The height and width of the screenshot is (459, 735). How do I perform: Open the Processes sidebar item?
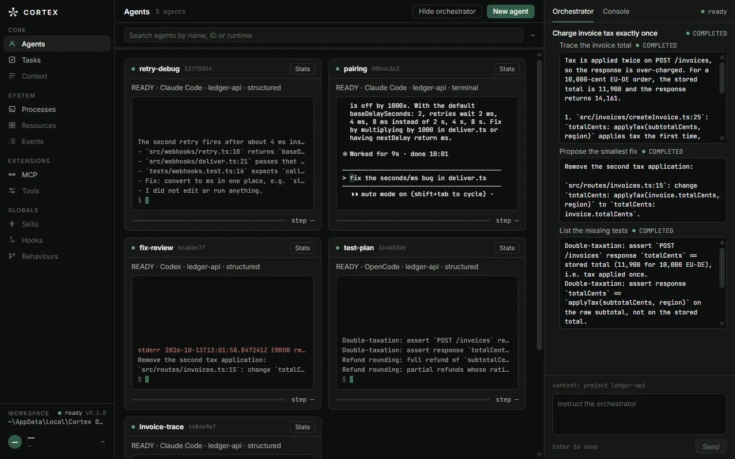[57, 109]
